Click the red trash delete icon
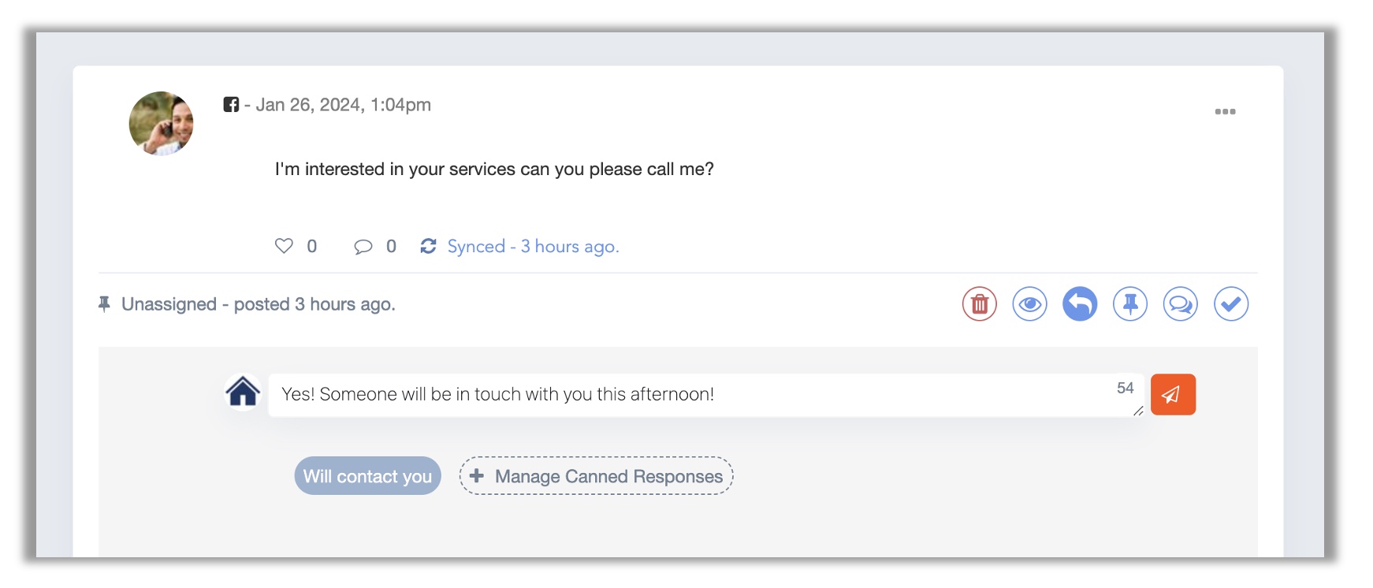The width and height of the screenshot is (1373, 588). pos(979,304)
